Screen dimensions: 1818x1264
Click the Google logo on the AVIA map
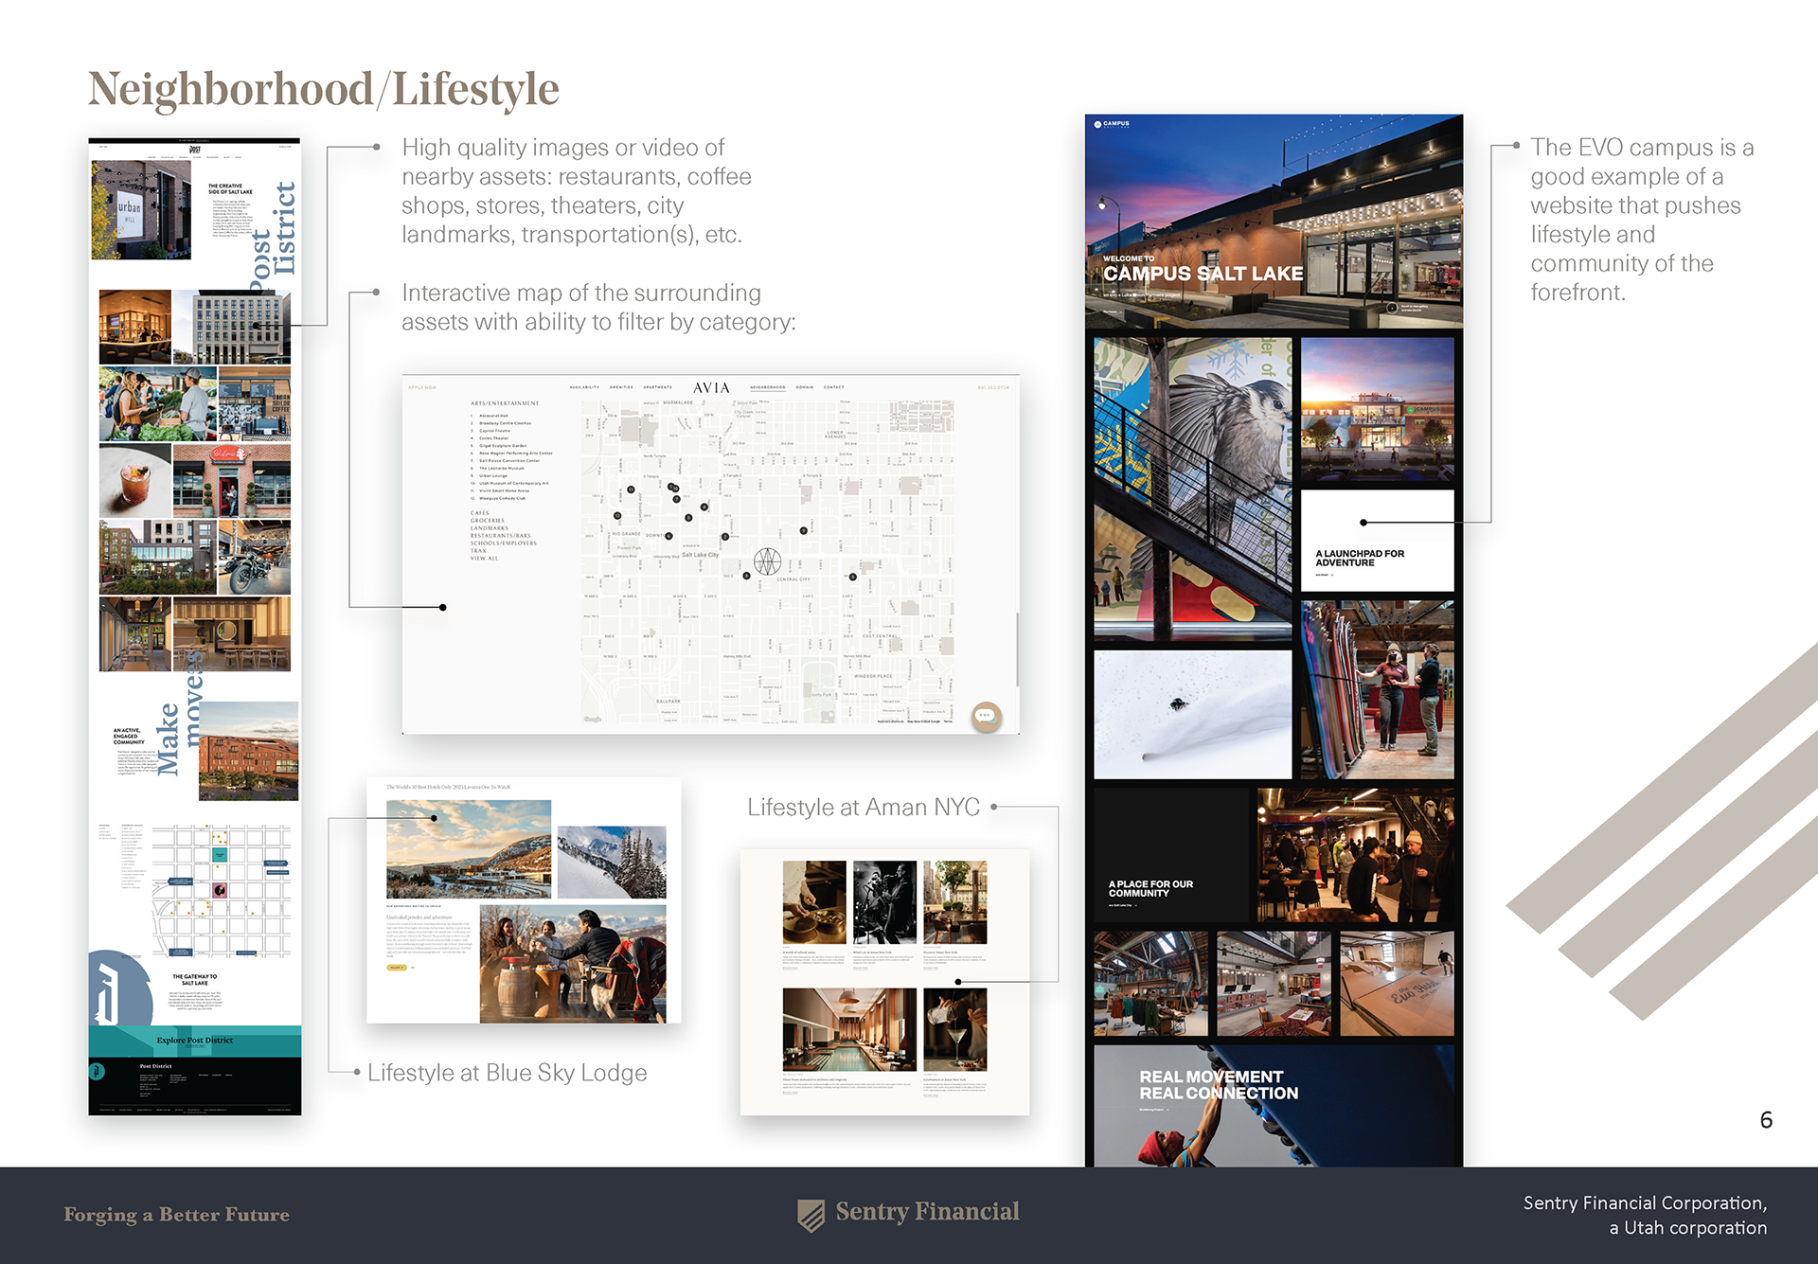(x=593, y=720)
